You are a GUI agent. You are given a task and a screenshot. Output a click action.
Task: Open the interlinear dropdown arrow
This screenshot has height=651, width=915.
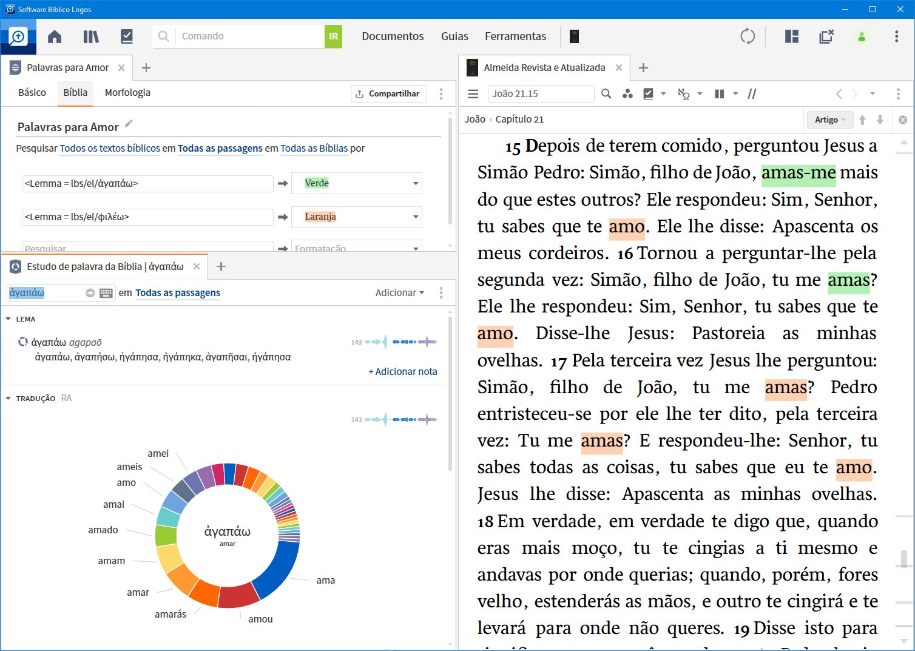coord(700,93)
